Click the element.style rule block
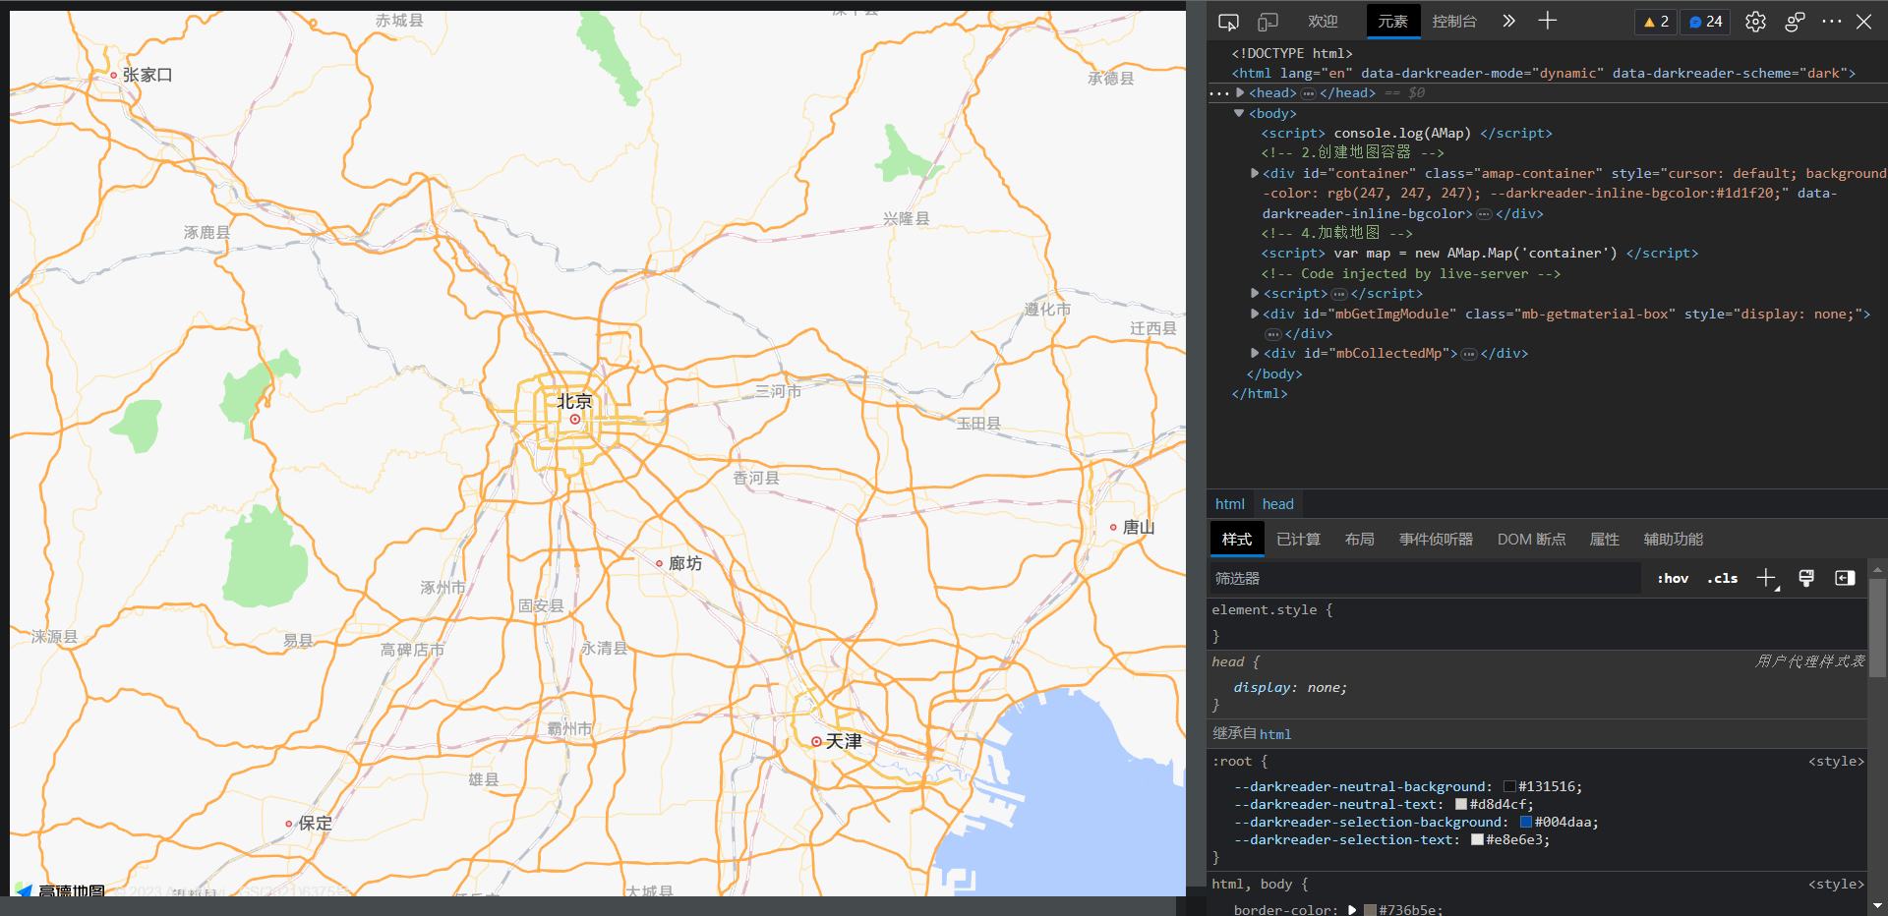This screenshot has width=1888, height=916. (1537, 623)
